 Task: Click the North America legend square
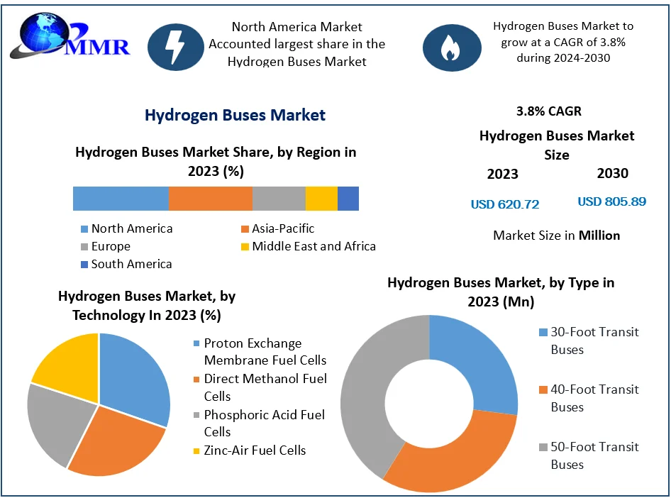tap(85, 229)
